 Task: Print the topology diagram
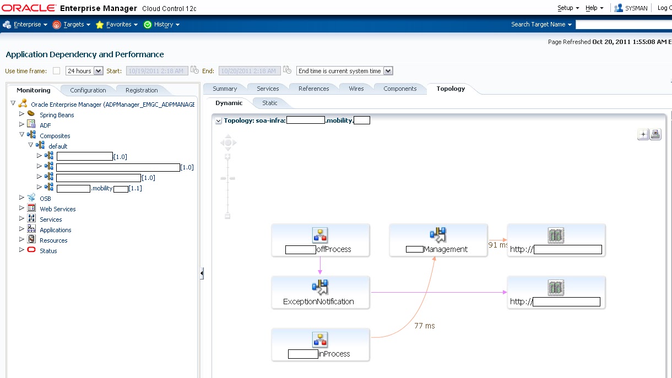point(655,134)
